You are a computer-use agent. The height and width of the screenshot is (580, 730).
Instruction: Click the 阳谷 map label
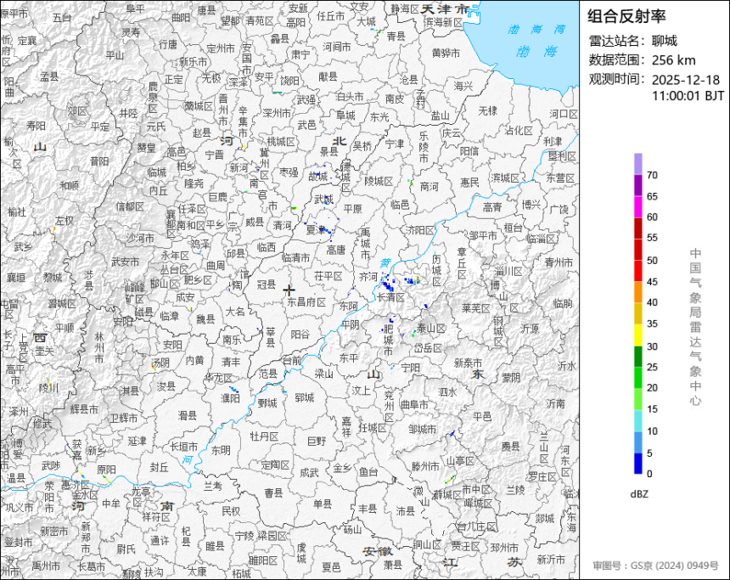(300, 334)
